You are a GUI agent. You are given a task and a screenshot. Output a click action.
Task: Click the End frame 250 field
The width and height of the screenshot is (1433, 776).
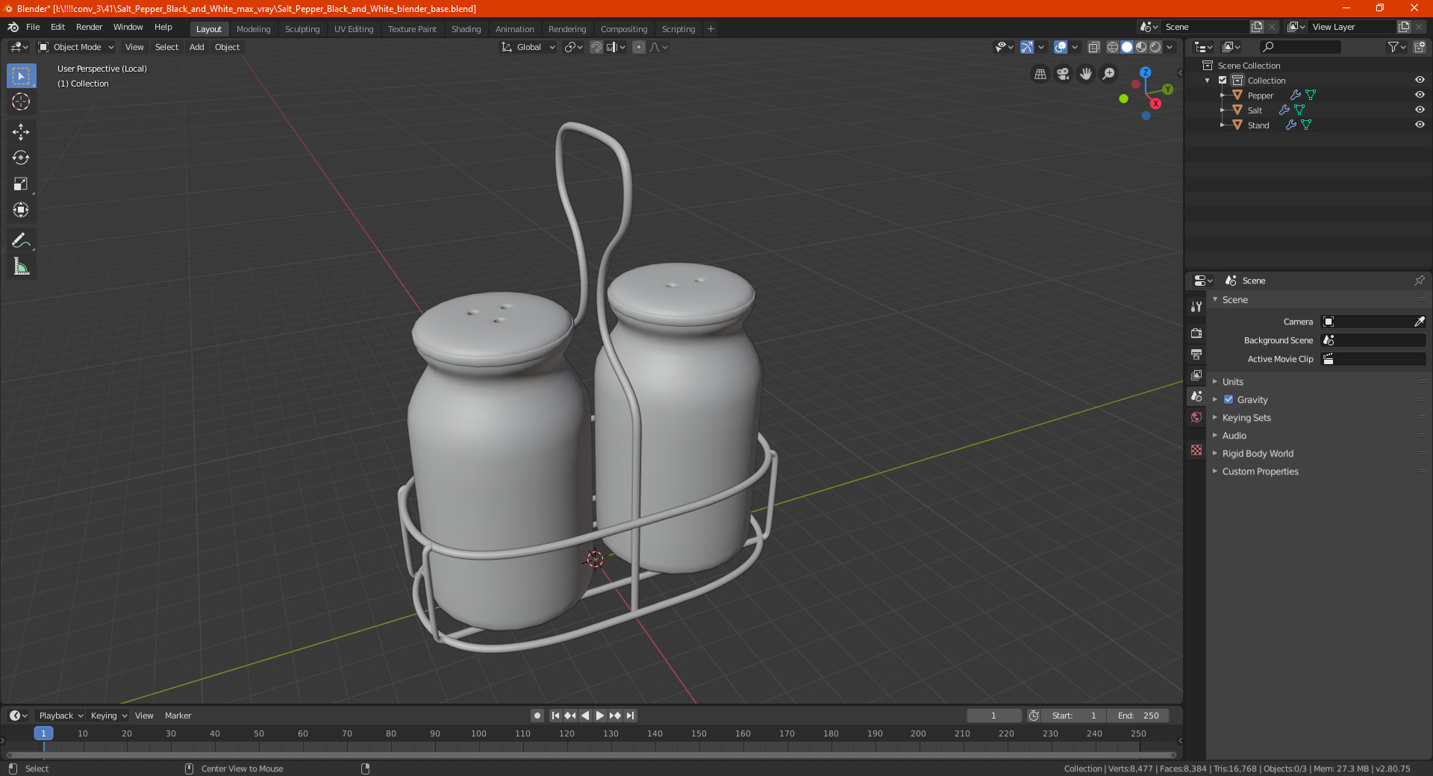[x=1138, y=716]
